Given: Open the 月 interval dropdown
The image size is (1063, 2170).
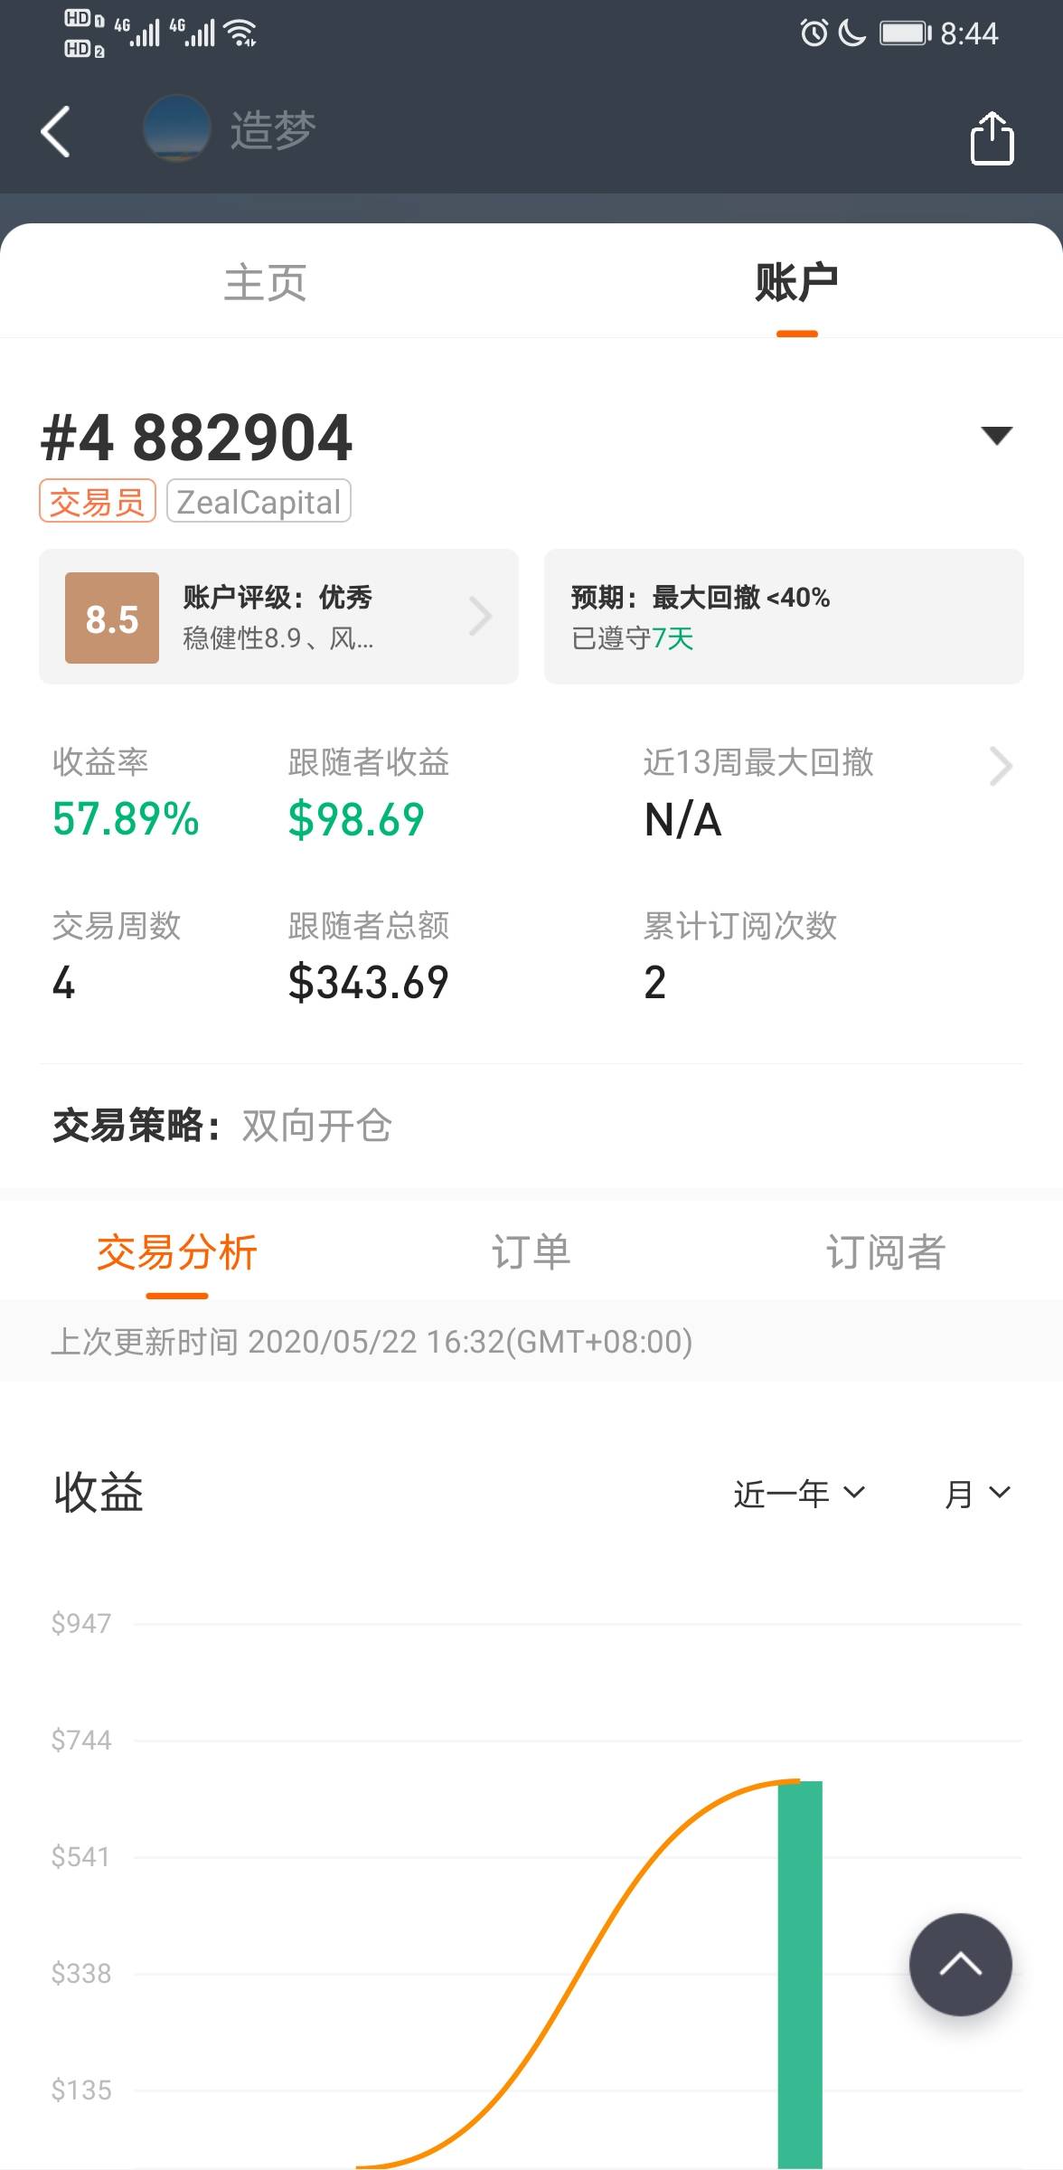Looking at the screenshot, I should (x=977, y=1493).
